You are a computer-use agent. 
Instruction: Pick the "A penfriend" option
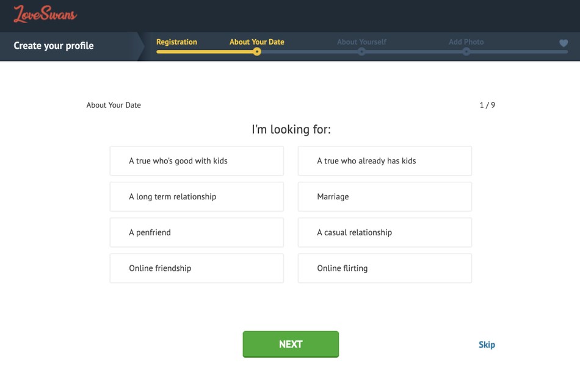(x=197, y=232)
